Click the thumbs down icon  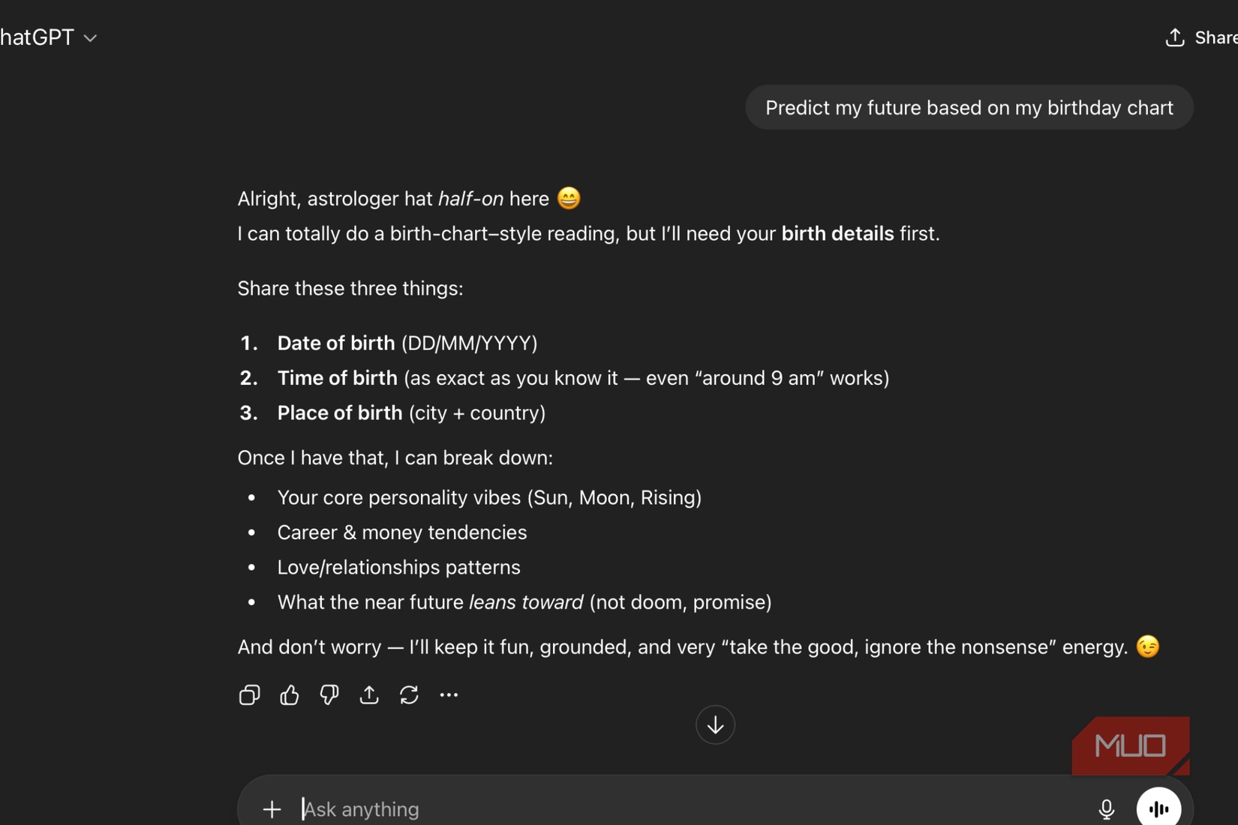329,695
